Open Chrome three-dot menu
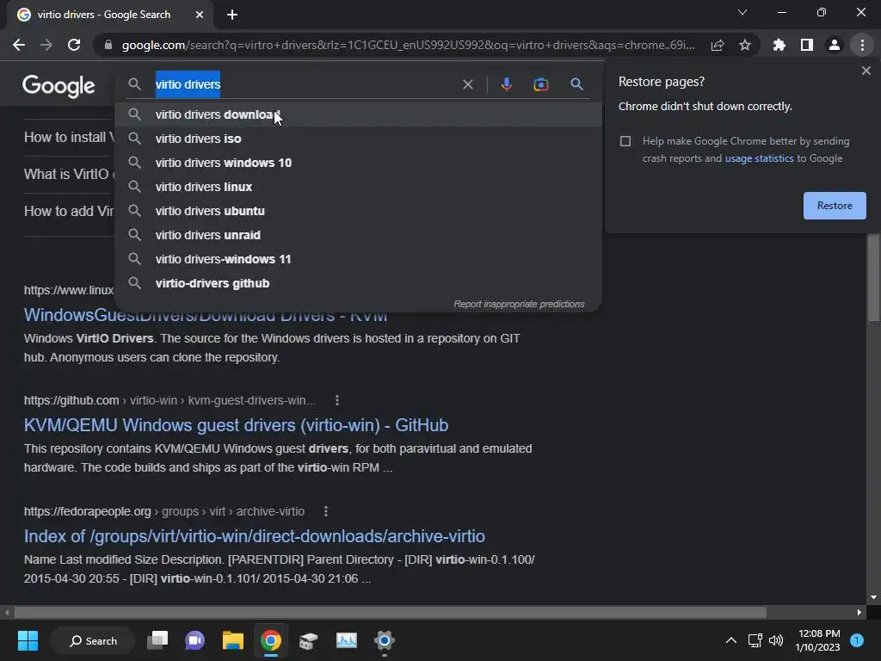Image resolution: width=881 pixels, height=661 pixels. pos(862,45)
